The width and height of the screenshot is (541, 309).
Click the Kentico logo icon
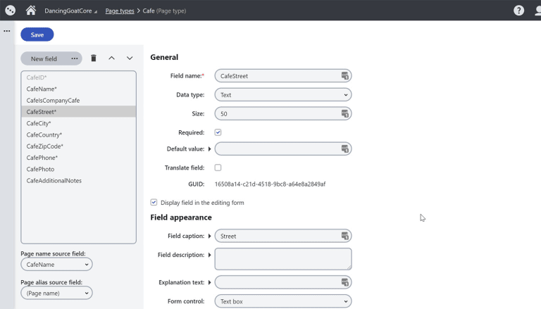pos(11,11)
